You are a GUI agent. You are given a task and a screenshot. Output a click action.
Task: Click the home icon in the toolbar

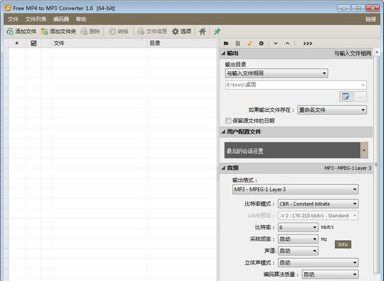tap(202, 31)
